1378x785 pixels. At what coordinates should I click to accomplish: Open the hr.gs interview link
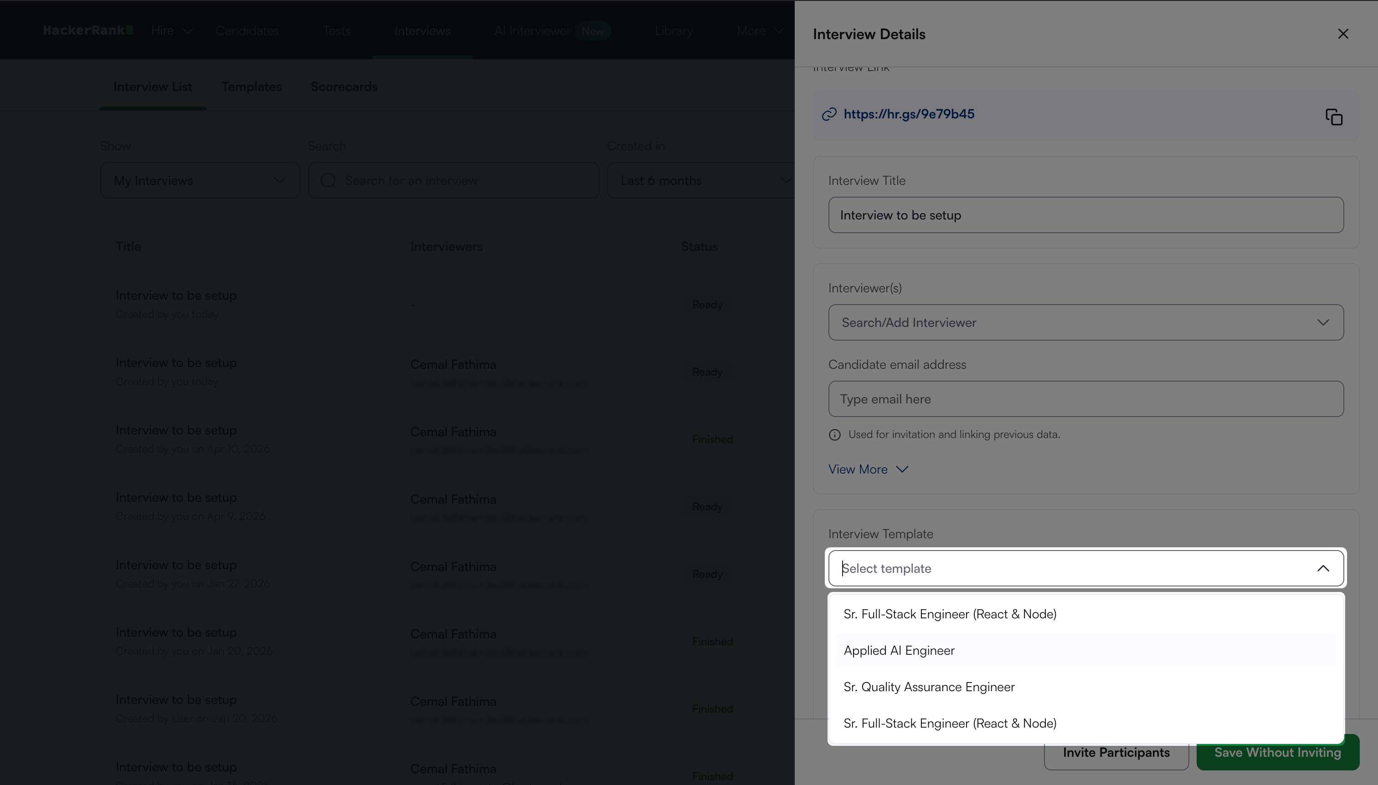(909, 114)
